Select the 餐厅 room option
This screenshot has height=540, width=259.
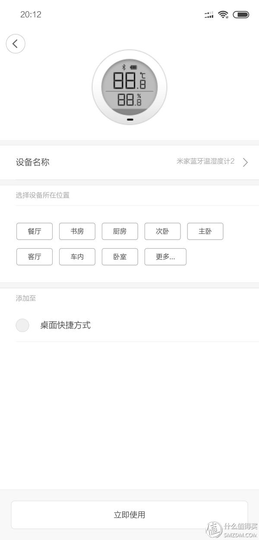[x=34, y=231]
